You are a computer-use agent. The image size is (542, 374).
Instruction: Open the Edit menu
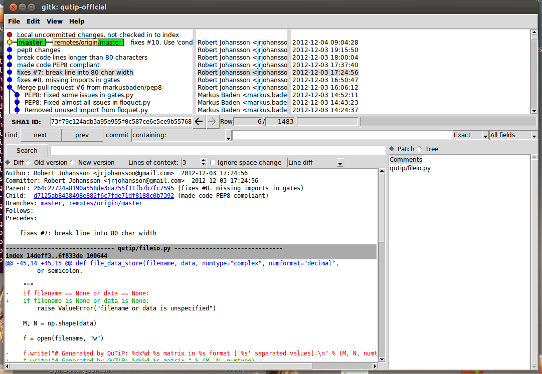click(33, 21)
